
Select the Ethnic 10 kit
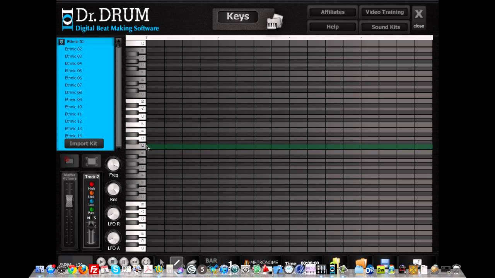(x=73, y=107)
